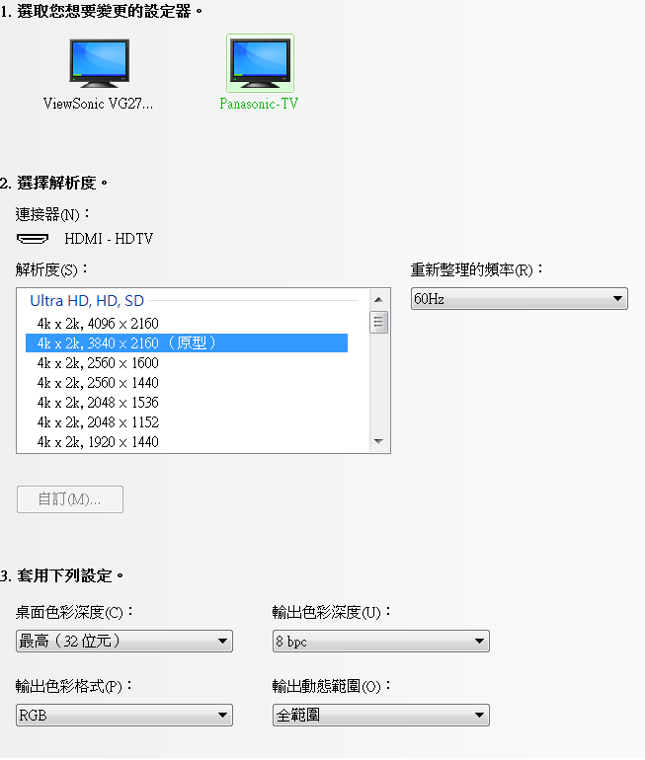Click the resolution list scroll down arrow
645x760 pixels.
click(378, 441)
